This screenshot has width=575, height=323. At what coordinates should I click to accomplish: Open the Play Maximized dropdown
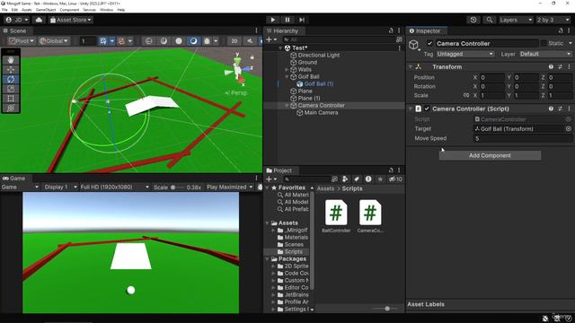pos(230,188)
